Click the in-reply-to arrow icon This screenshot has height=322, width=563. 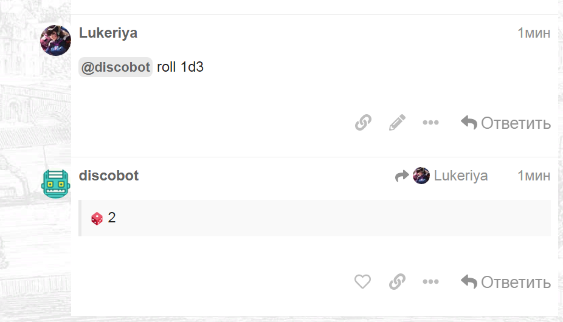point(402,176)
